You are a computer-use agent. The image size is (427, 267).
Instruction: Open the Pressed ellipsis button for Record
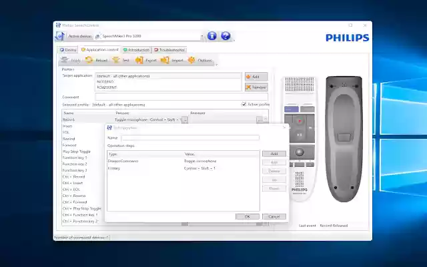tap(185, 119)
